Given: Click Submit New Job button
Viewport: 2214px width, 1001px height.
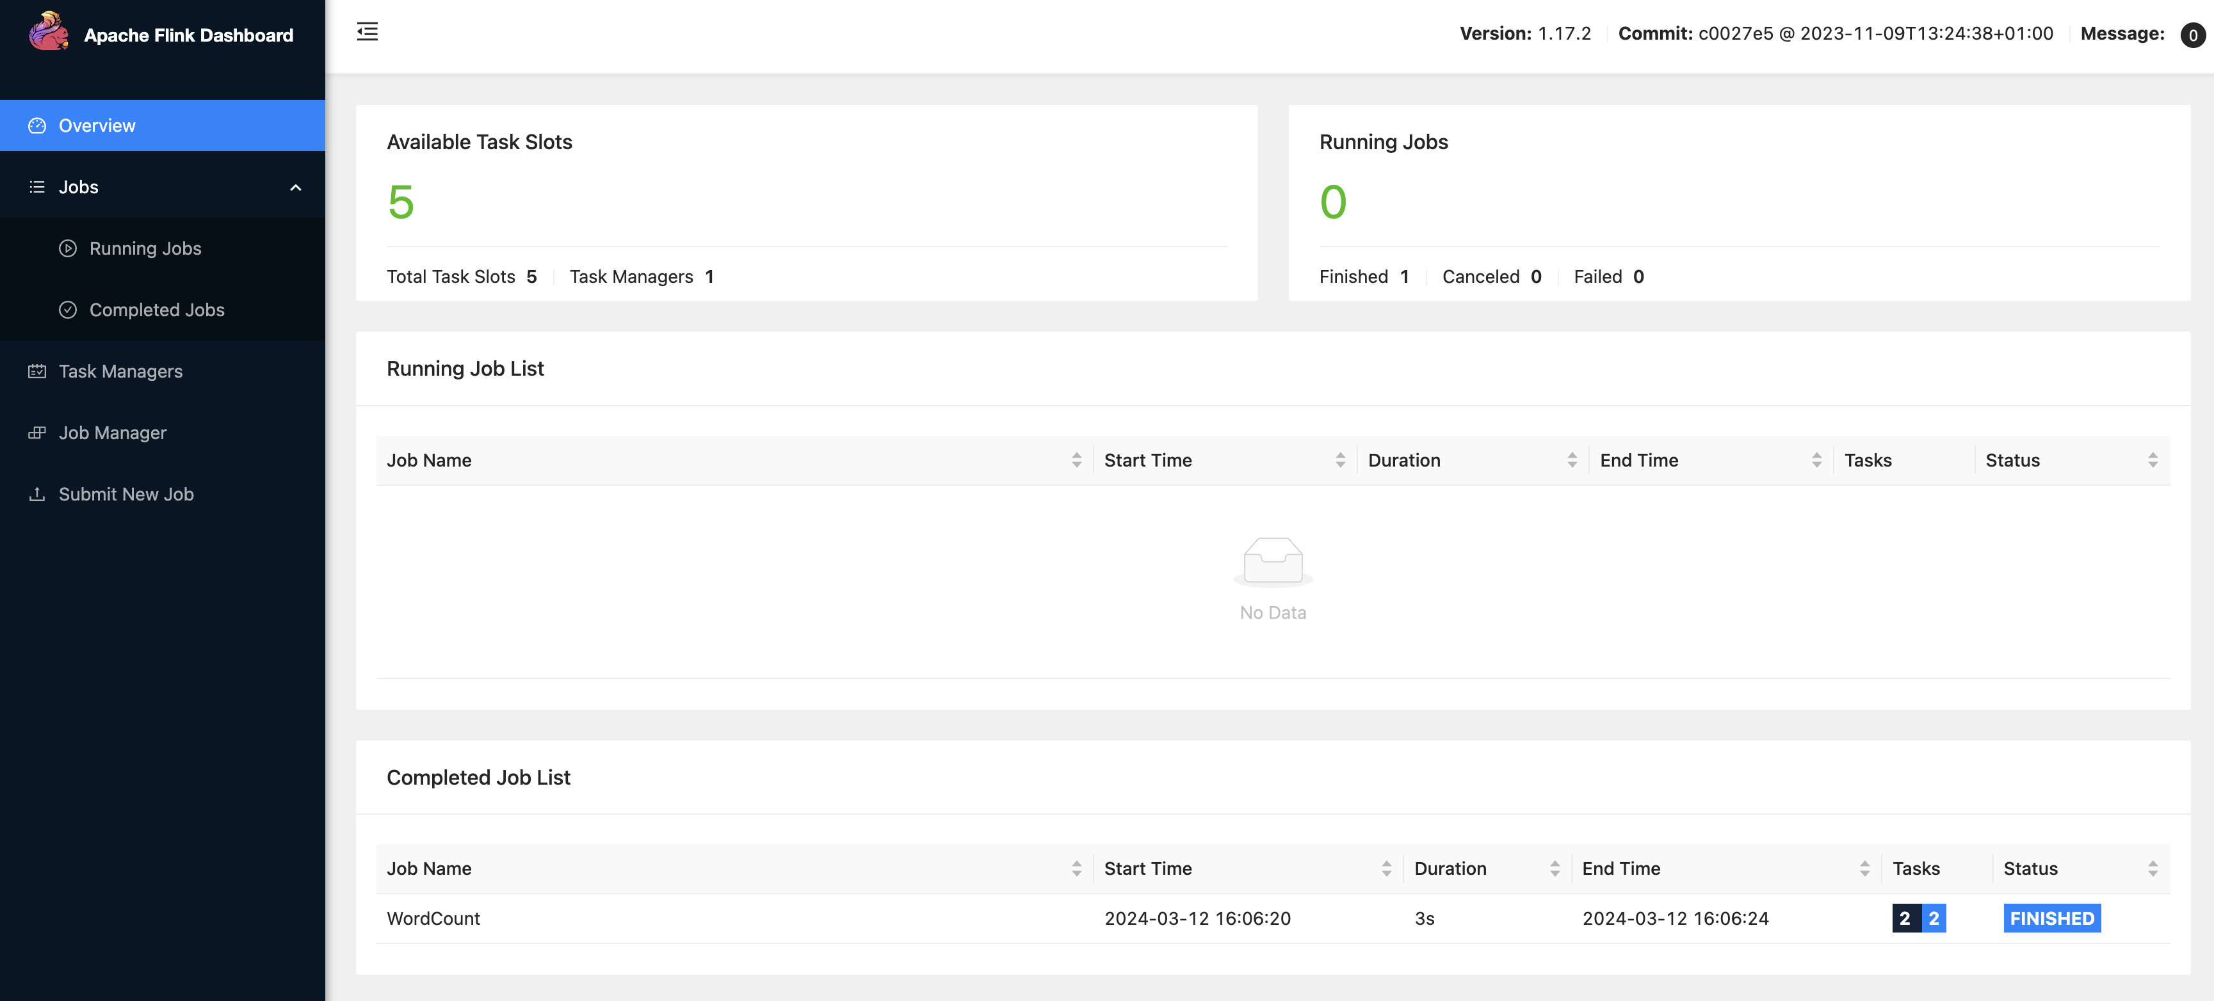Looking at the screenshot, I should click(x=125, y=493).
